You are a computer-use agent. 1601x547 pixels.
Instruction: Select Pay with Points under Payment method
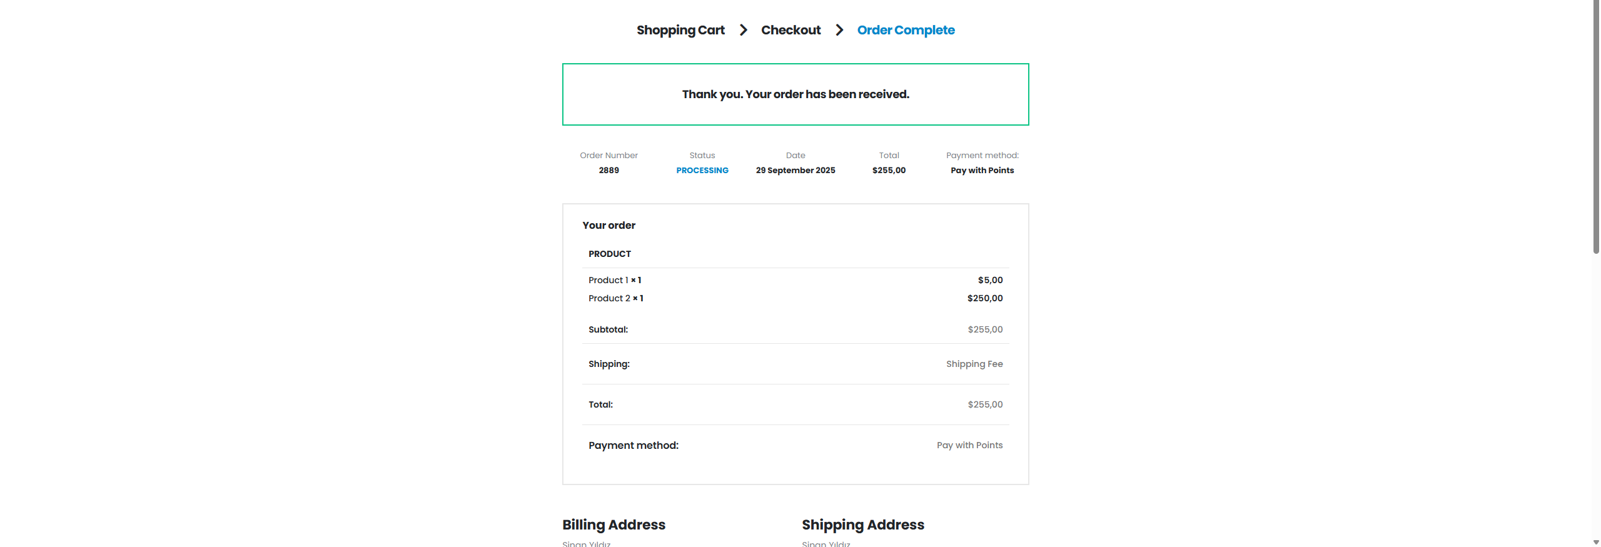(x=981, y=170)
